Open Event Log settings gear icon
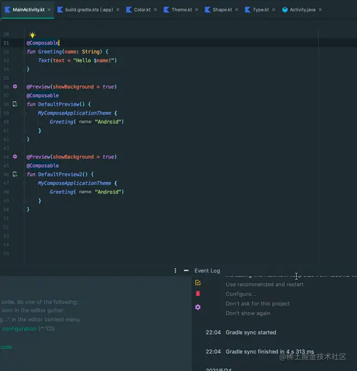 [x=198, y=307]
